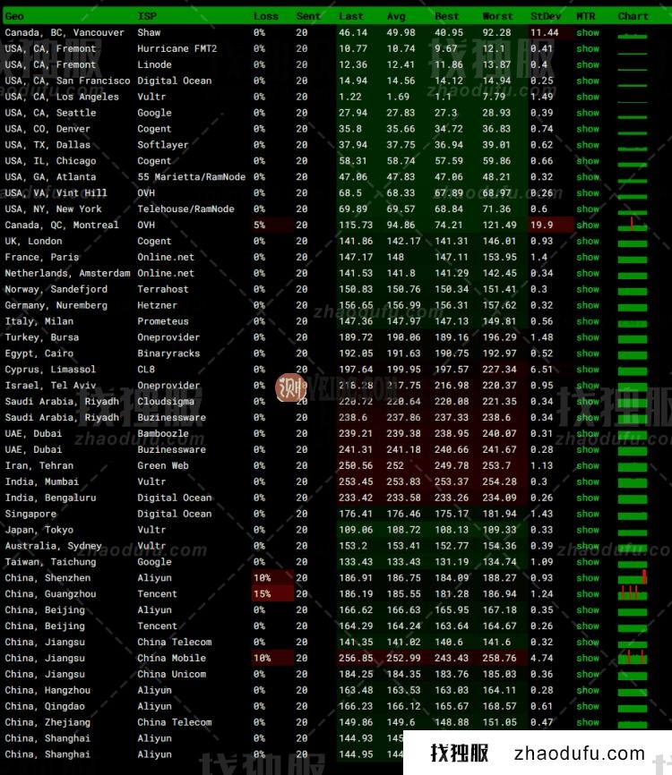The width and height of the screenshot is (672, 775).
Task: Select the '55 Marietta/RamNode' ISP cell
Action: click(x=192, y=177)
